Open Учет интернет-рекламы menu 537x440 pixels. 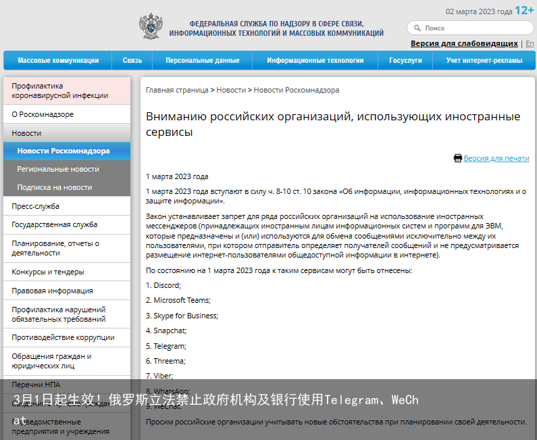pos(484,60)
